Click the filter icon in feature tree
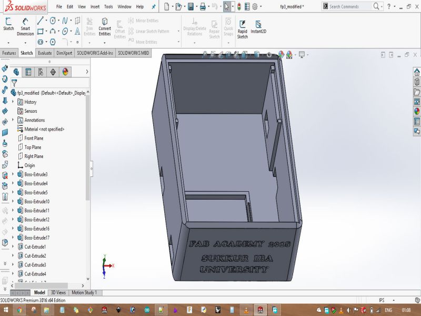 tap(14, 83)
